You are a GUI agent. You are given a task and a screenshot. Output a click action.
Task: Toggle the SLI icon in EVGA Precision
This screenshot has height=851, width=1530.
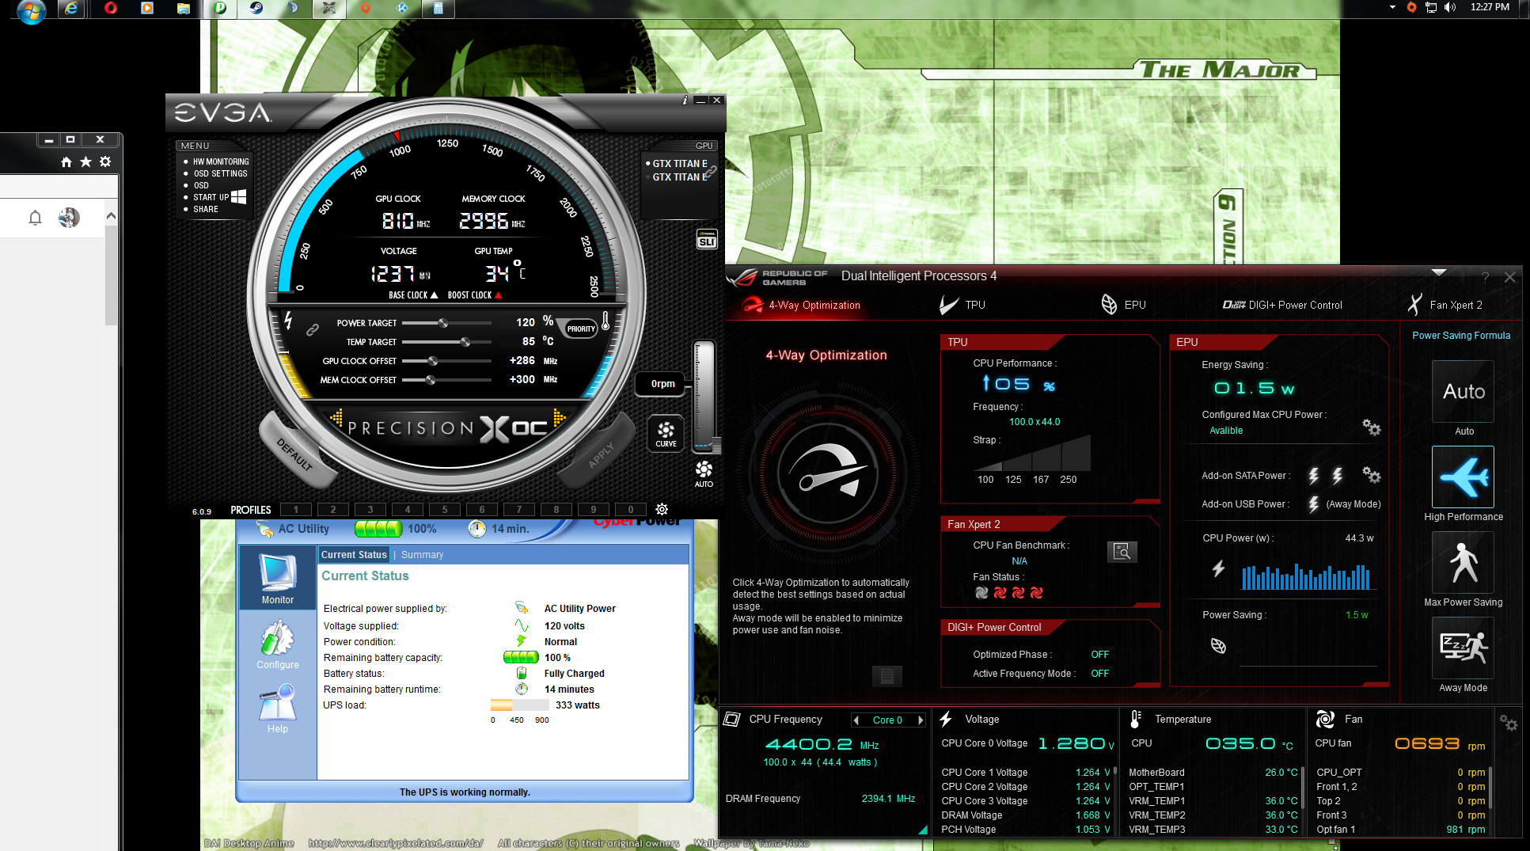click(x=707, y=239)
